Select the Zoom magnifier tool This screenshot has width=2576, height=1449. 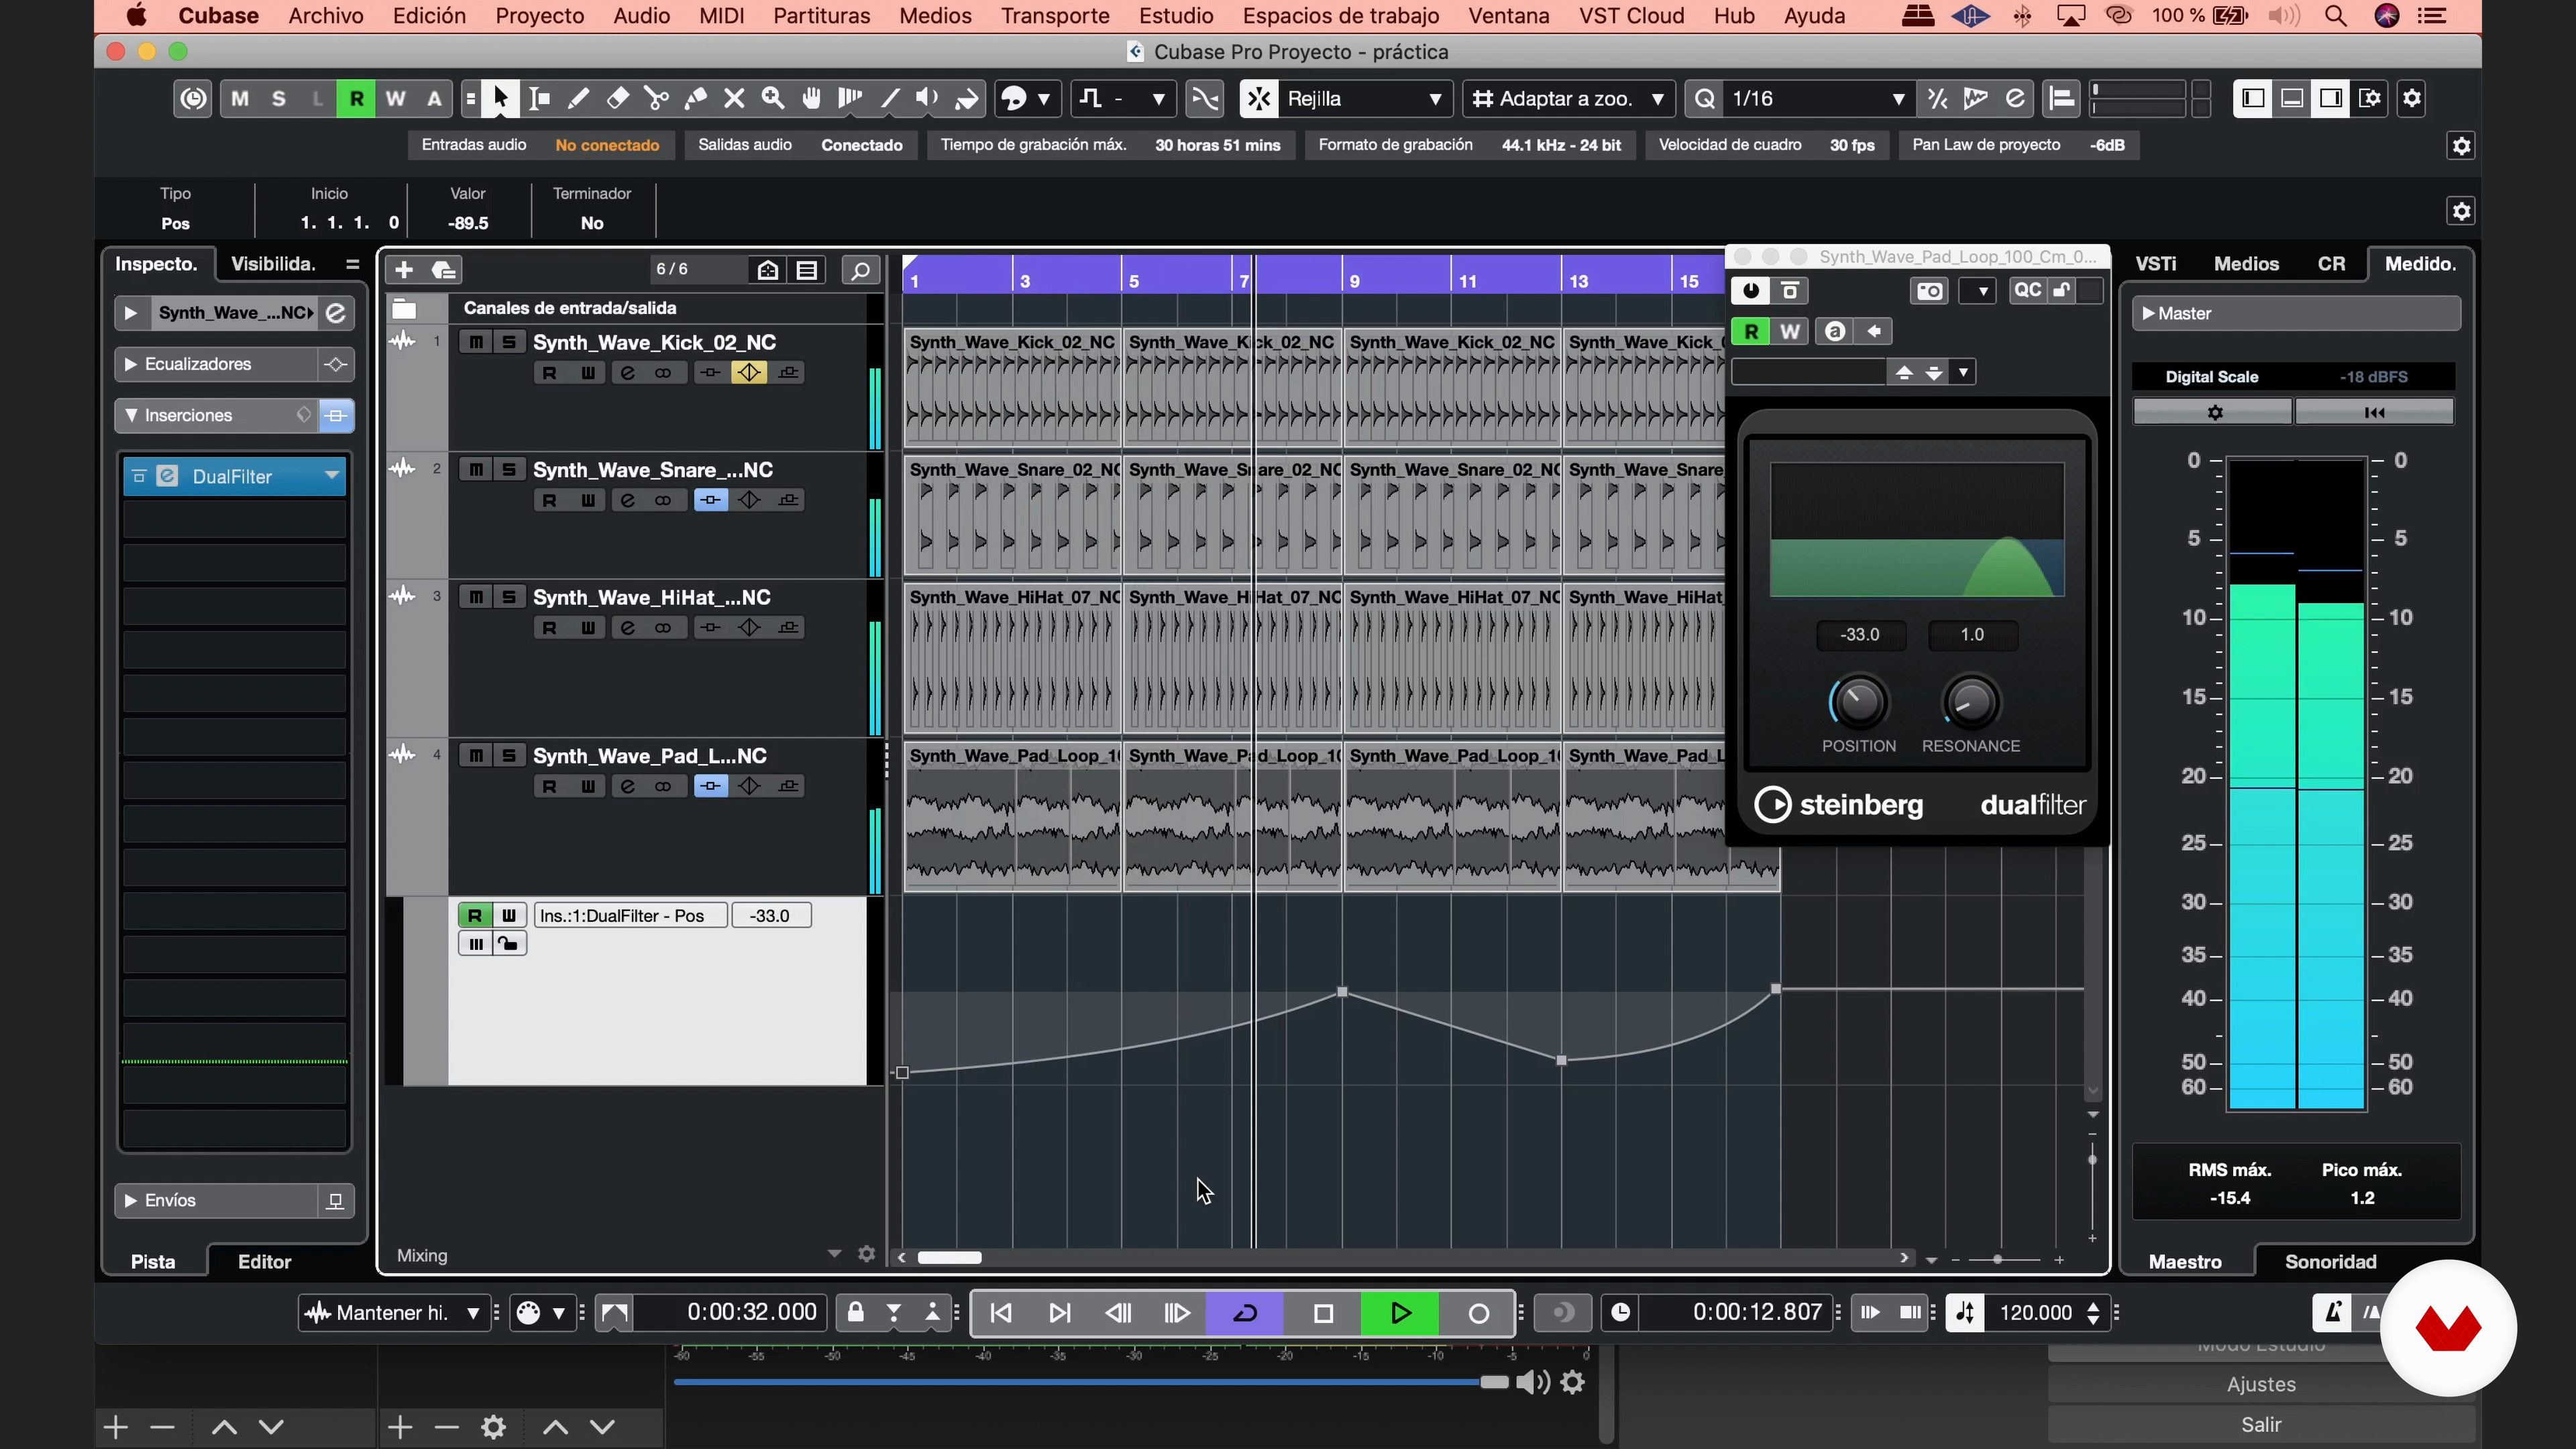pyautogui.click(x=773, y=98)
